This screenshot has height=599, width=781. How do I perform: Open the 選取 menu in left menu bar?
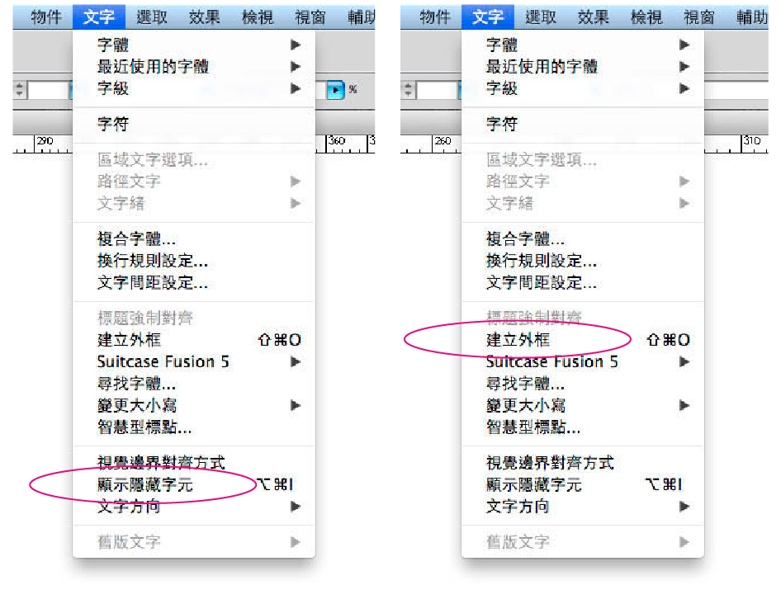click(x=153, y=17)
